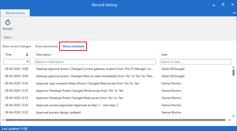Select Show metadata filter
Image resolution: width=237 pixels, height=131 pixels.
(73, 46)
